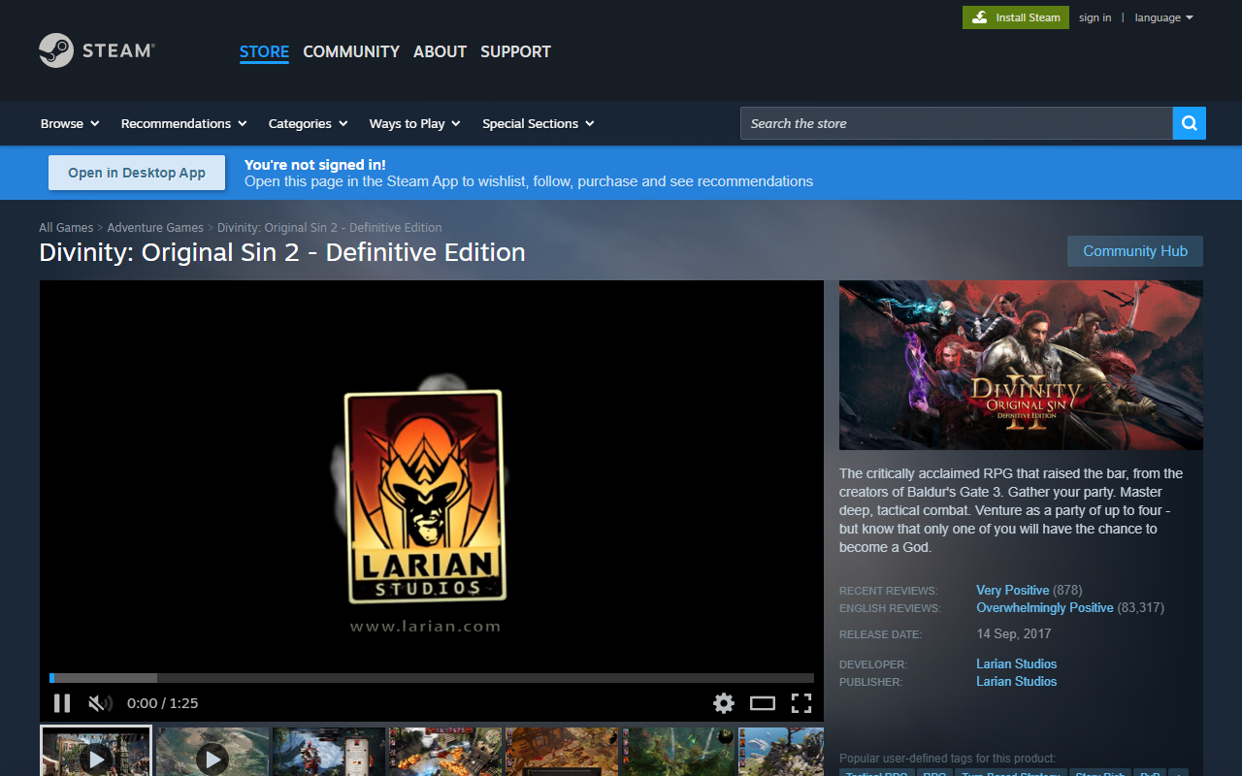Unmute the trailer audio

(x=100, y=703)
